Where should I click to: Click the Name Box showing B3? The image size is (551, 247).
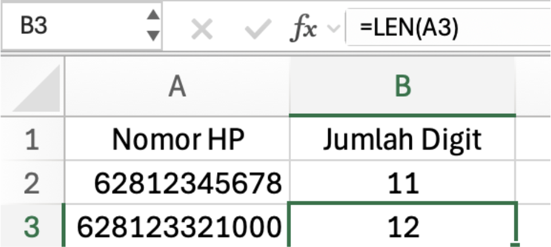tap(69, 27)
